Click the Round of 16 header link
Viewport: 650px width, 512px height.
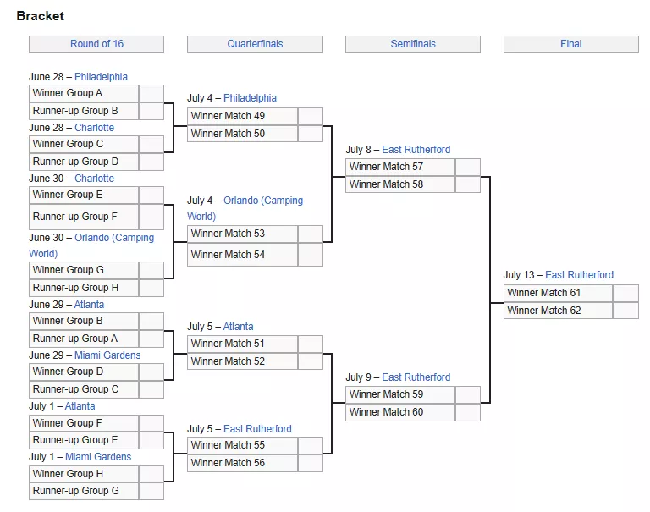point(96,44)
